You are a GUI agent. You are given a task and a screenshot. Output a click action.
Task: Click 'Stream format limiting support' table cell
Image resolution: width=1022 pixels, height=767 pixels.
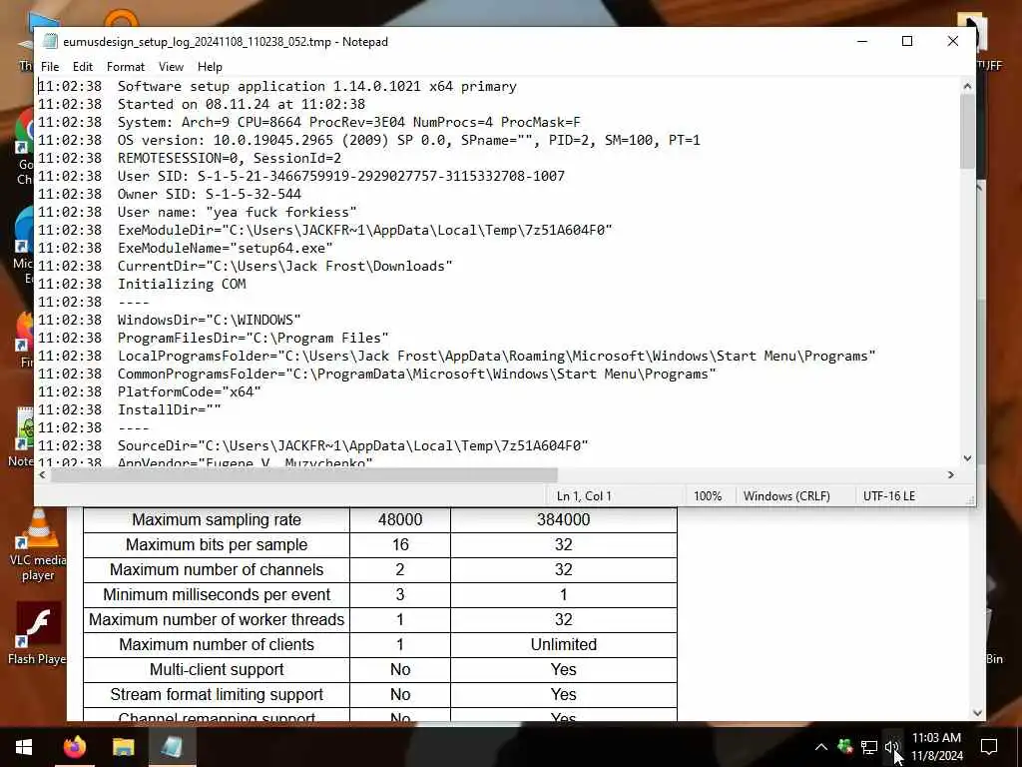(217, 694)
